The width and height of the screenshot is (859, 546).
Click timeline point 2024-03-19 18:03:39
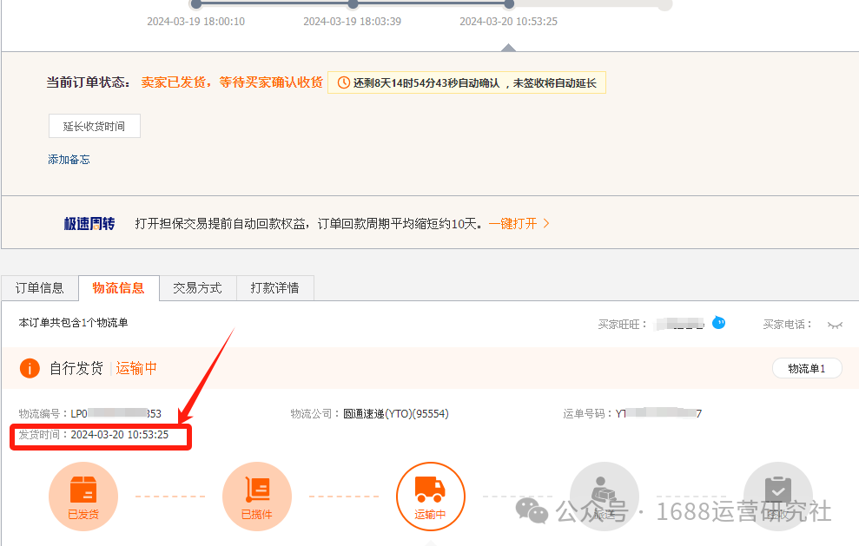(x=353, y=4)
